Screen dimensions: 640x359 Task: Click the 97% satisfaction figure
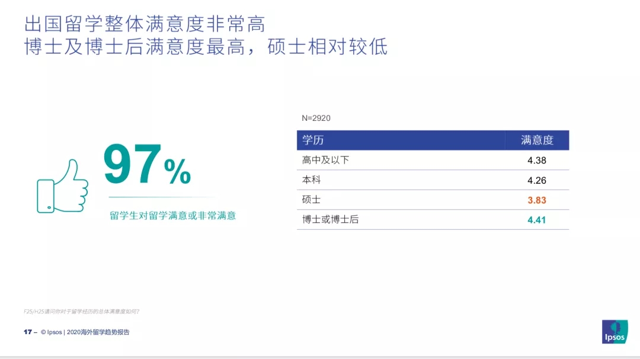[x=147, y=165]
